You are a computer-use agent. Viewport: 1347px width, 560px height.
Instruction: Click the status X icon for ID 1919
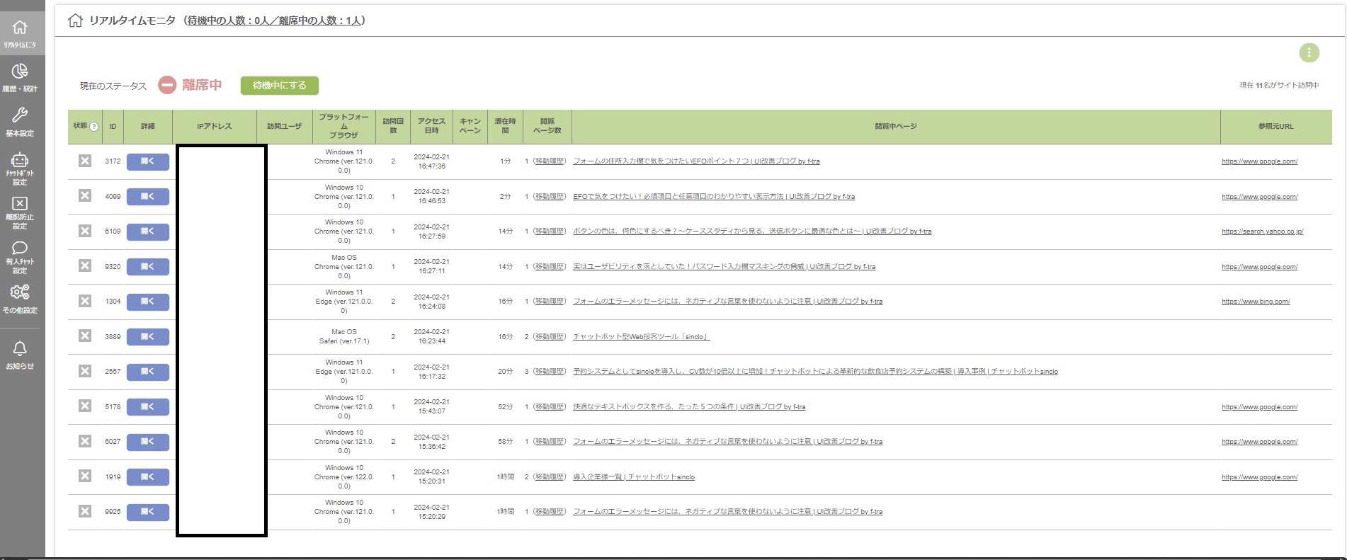85,476
